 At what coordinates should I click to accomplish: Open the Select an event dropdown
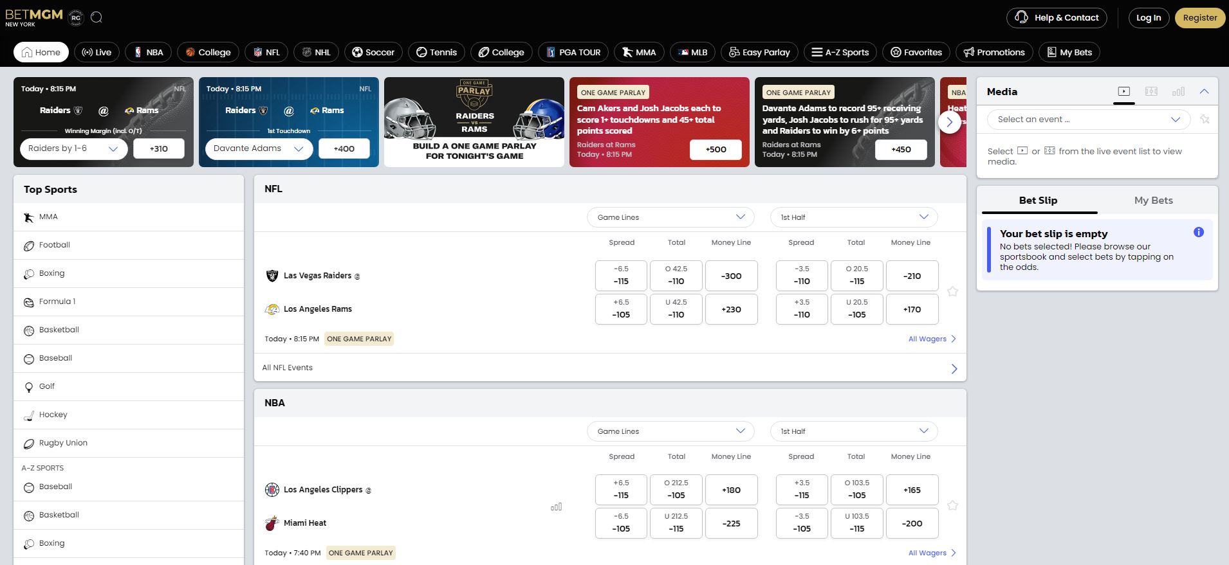point(1089,120)
